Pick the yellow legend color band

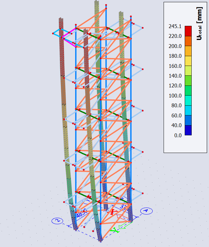(188, 61)
